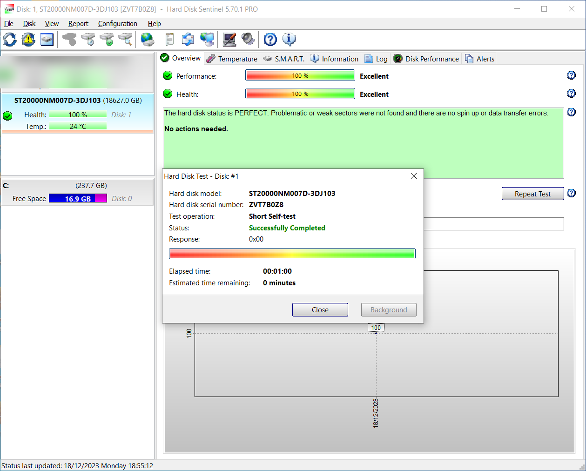The height and width of the screenshot is (471, 586).
Task: Dismiss Hard Disk Test dialog with X
Action: pos(414,176)
